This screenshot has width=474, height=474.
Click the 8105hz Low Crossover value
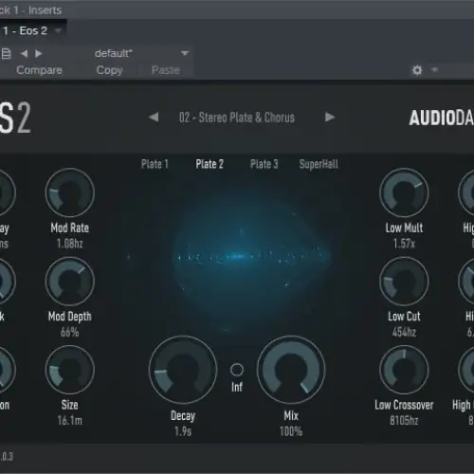click(404, 421)
